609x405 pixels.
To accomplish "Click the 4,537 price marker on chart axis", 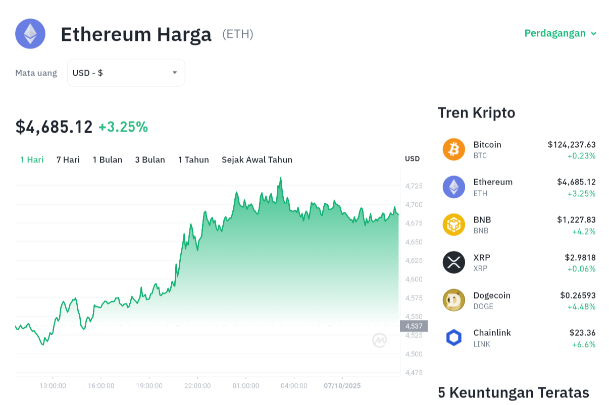I will click(x=414, y=326).
